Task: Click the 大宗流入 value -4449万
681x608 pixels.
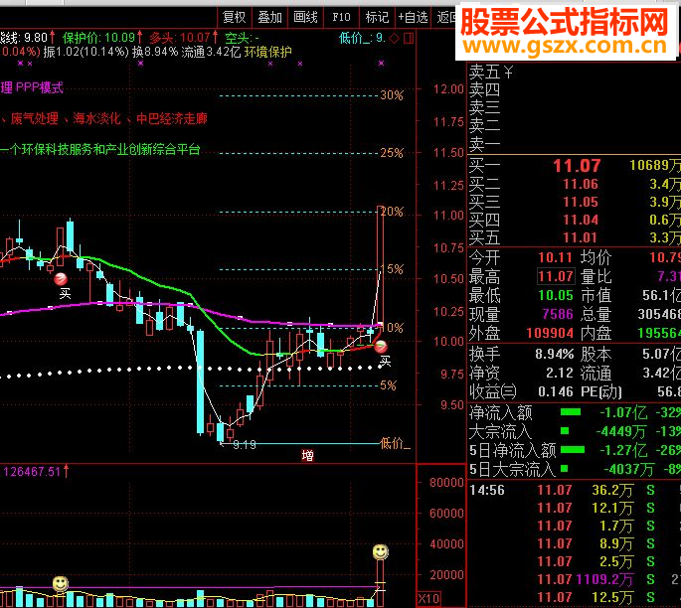Action: pos(621,431)
